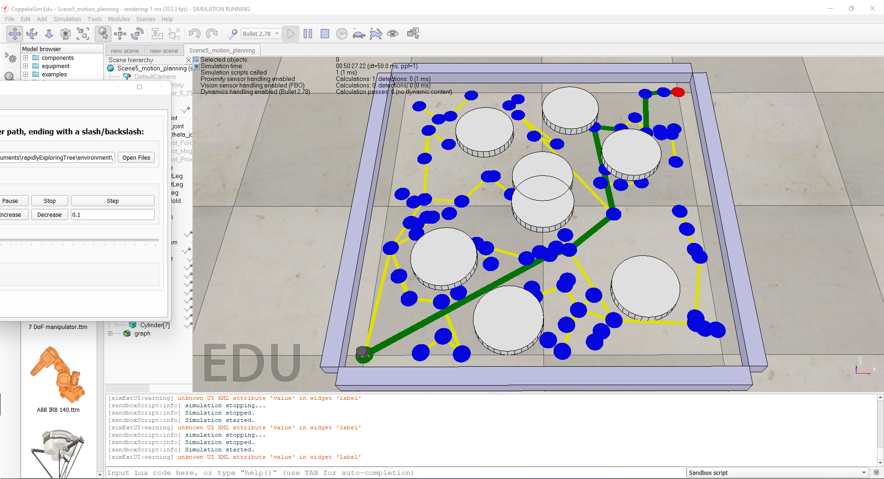Slow down simulation with turtle icon

(x=359, y=34)
